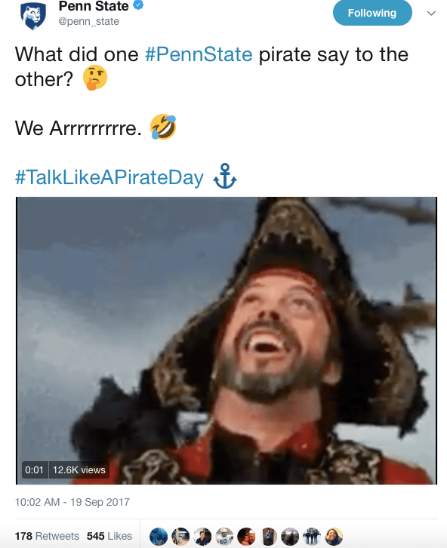Click the Penn State shield avatar
The image size is (447, 548).
[x=33, y=16]
